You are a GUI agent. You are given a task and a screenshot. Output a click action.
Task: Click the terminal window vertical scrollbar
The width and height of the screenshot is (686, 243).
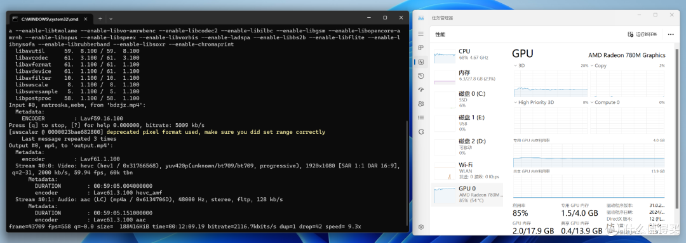pos(407,173)
